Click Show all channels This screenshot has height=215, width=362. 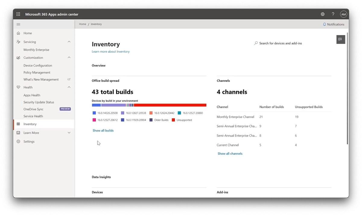coord(230,153)
